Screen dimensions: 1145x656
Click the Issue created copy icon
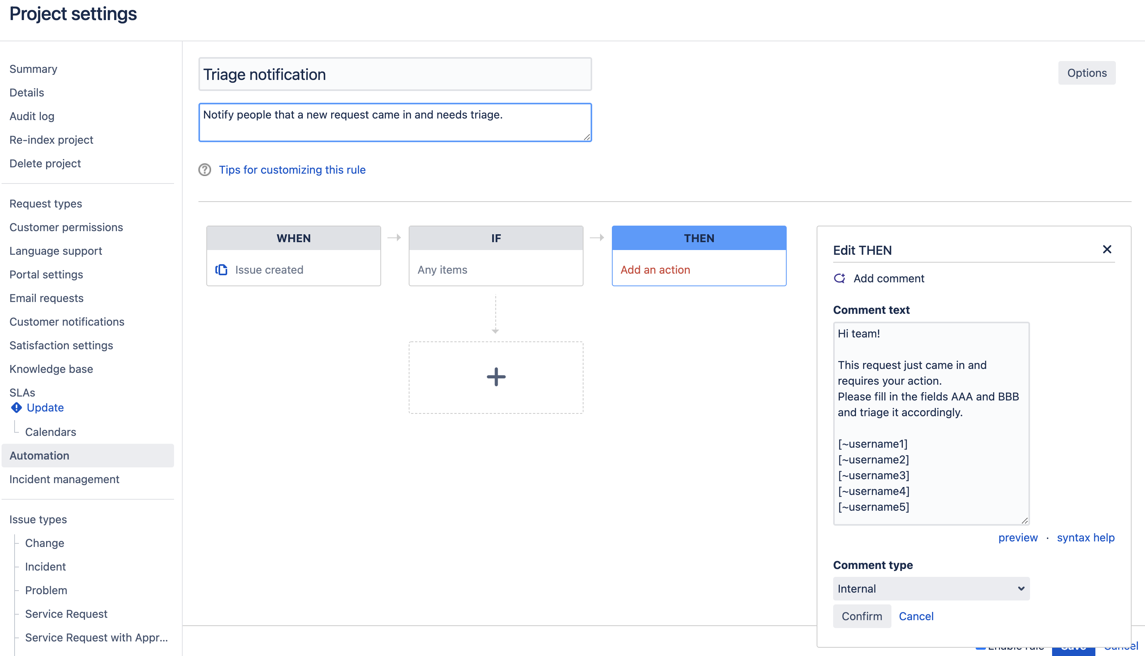tap(221, 269)
